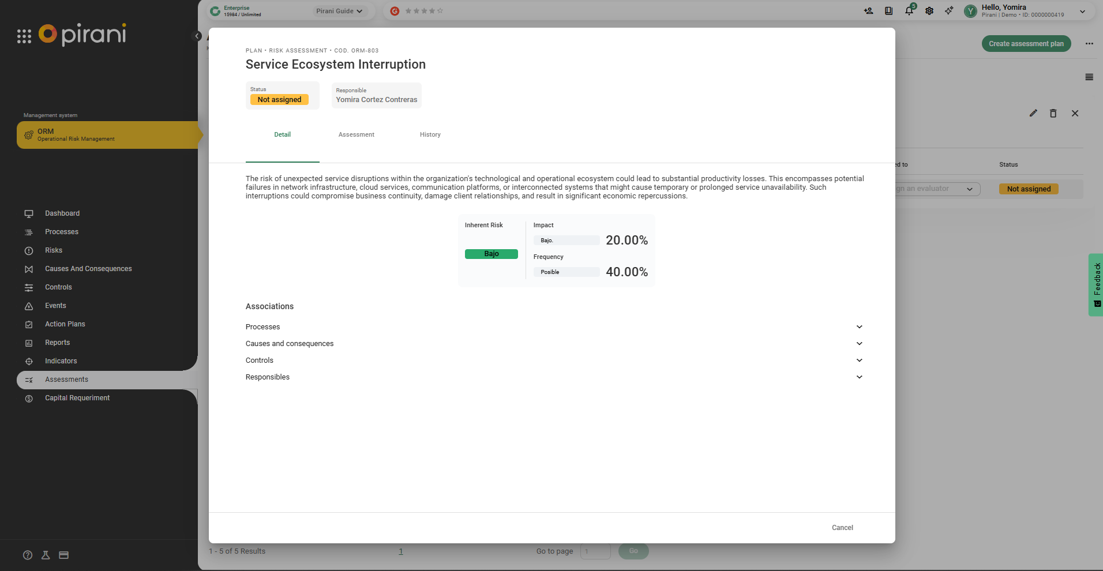Open the settings gear icon
Image resolution: width=1103 pixels, height=571 pixels.
tap(929, 11)
